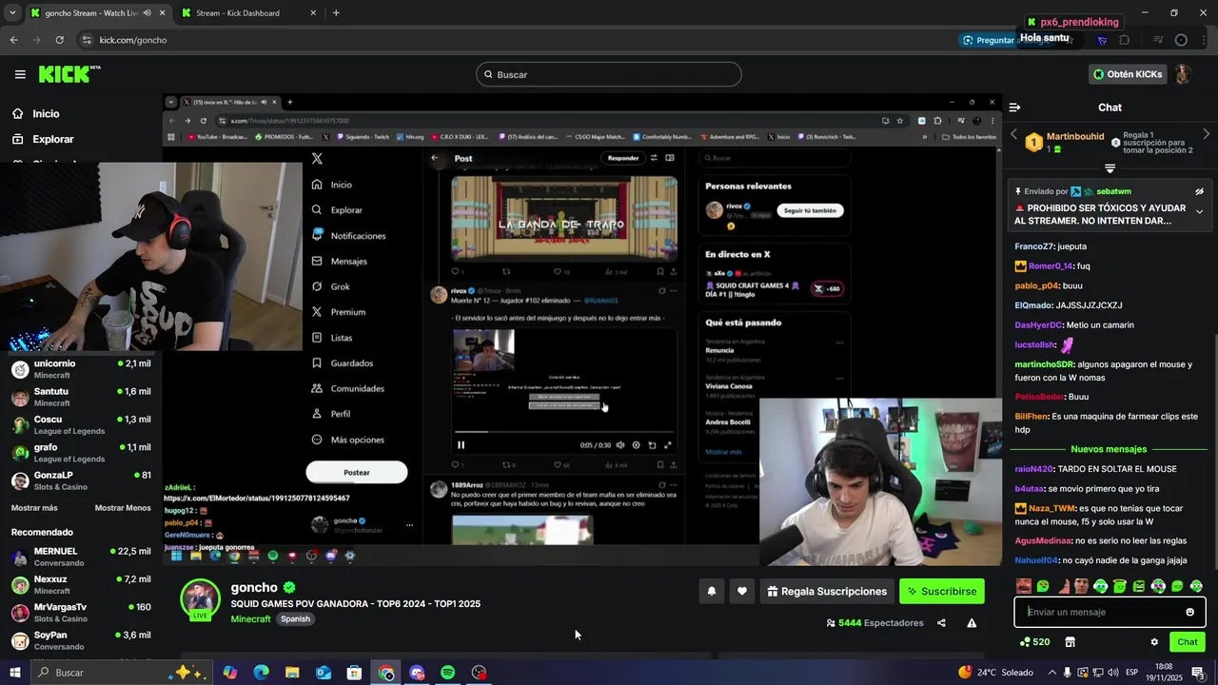The image size is (1218, 685).
Task: Open Explorar in sidebar
Action: pos(52,139)
